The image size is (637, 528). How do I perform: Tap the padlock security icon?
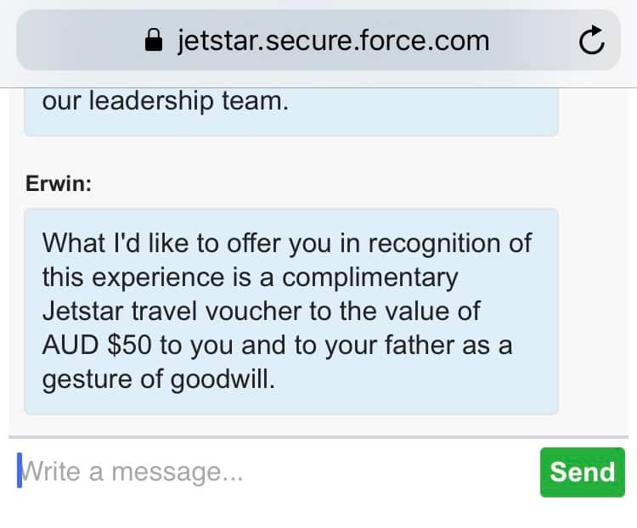pyautogui.click(x=154, y=40)
